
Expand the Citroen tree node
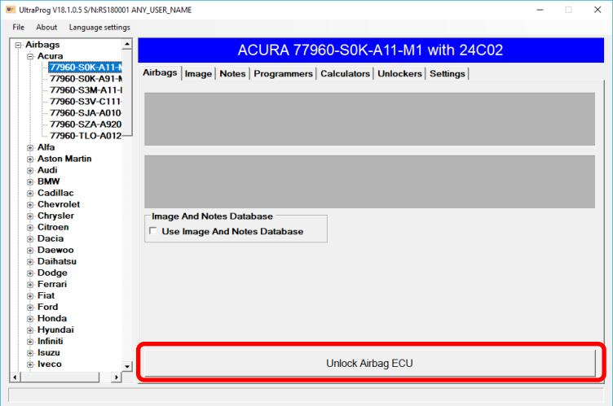(x=30, y=228)
